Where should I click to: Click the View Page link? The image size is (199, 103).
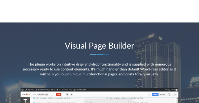click(72, 90)
